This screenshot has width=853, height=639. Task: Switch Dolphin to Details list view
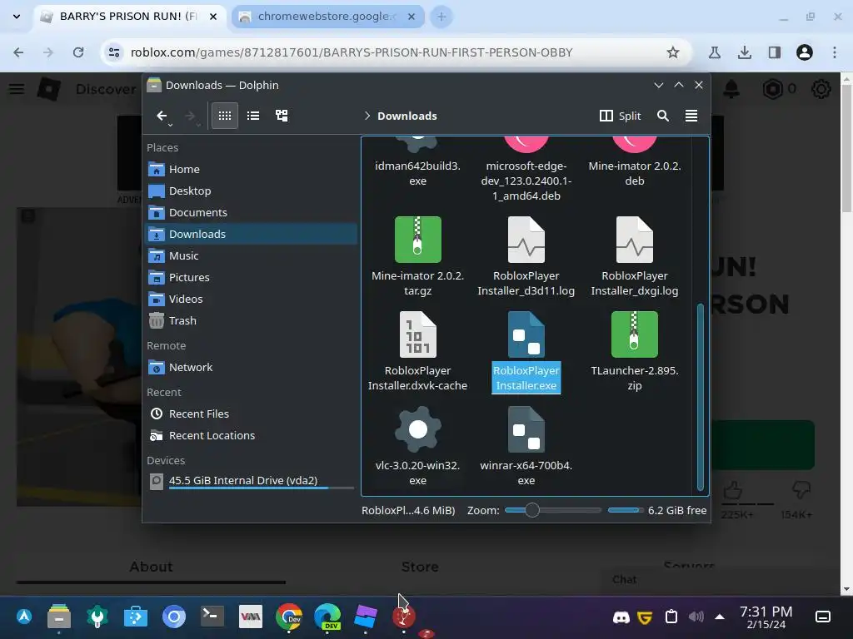(x=253, y=116)
